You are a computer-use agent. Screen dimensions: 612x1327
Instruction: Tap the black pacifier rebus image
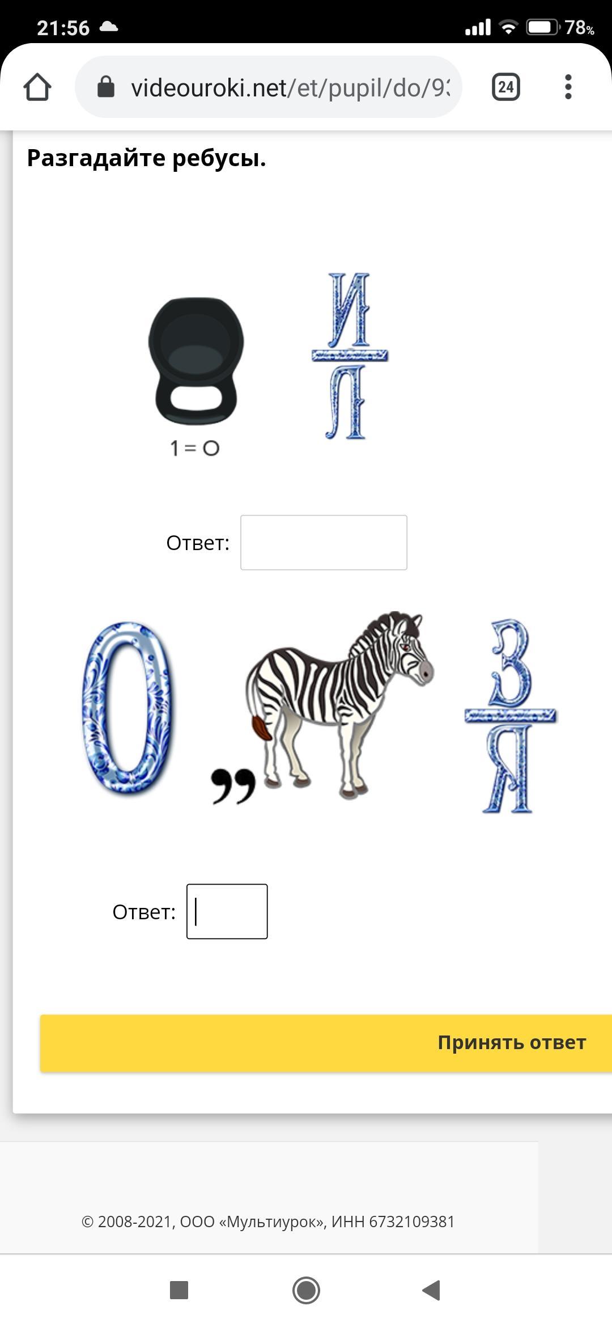pyautogui.click(x=196, y=361)
